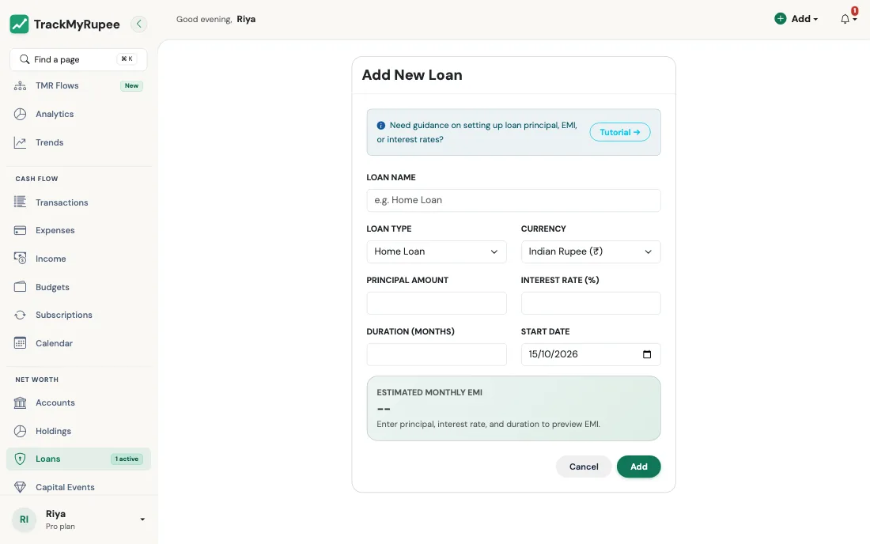Open the date picker calendar icon
Viewport: 870px width, 544px height.
coord(647,354)
